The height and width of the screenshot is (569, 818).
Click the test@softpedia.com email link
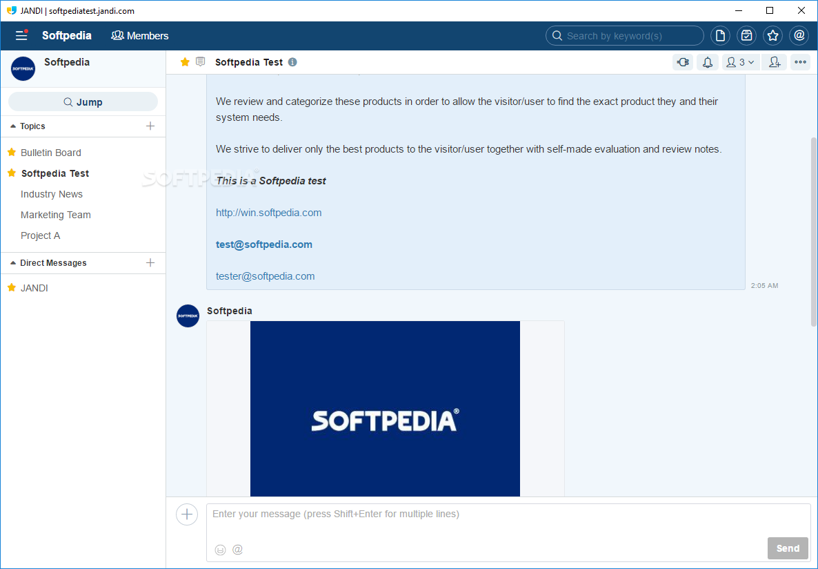pyautogui.click(x=264, y=244)
